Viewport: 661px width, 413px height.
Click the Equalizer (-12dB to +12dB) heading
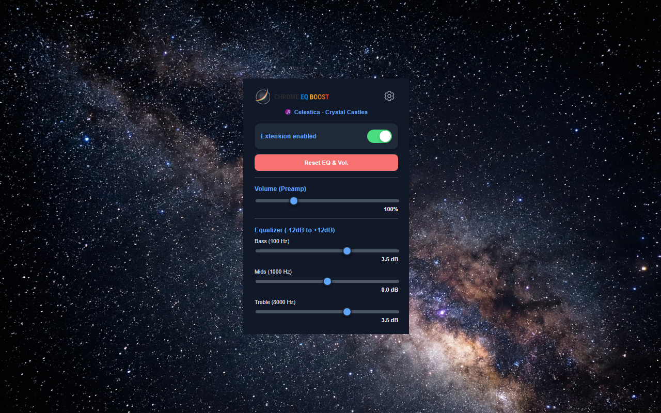click(x=295, y=230)
